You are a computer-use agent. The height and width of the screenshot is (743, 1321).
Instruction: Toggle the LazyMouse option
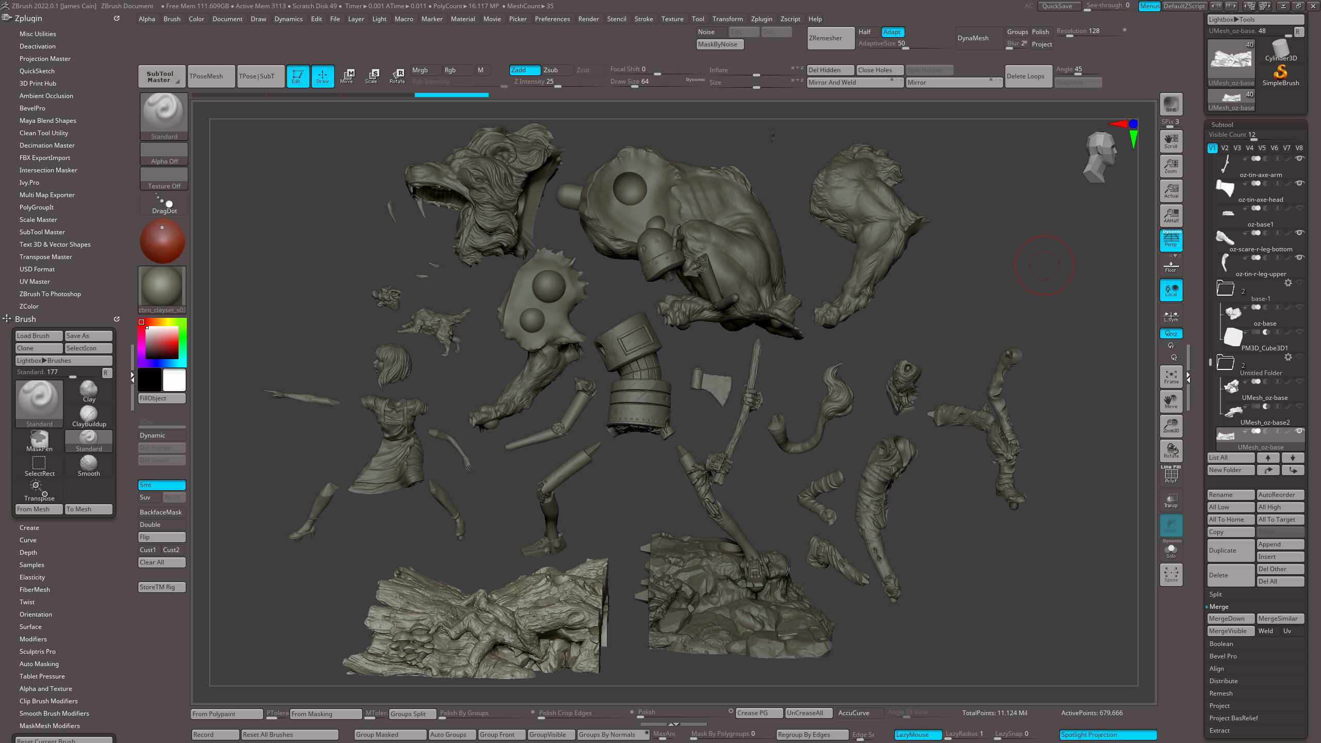click(918, 734)
